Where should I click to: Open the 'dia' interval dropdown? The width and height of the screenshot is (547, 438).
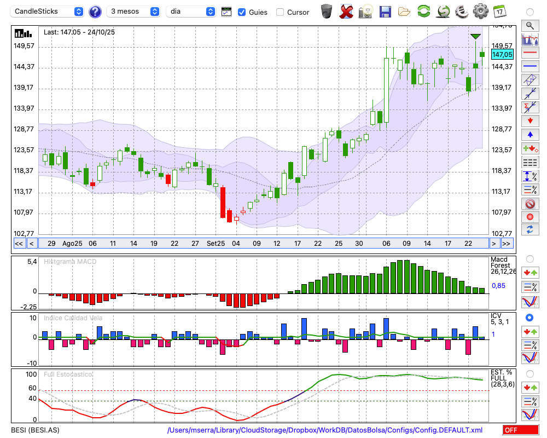(x=191, y=11)
